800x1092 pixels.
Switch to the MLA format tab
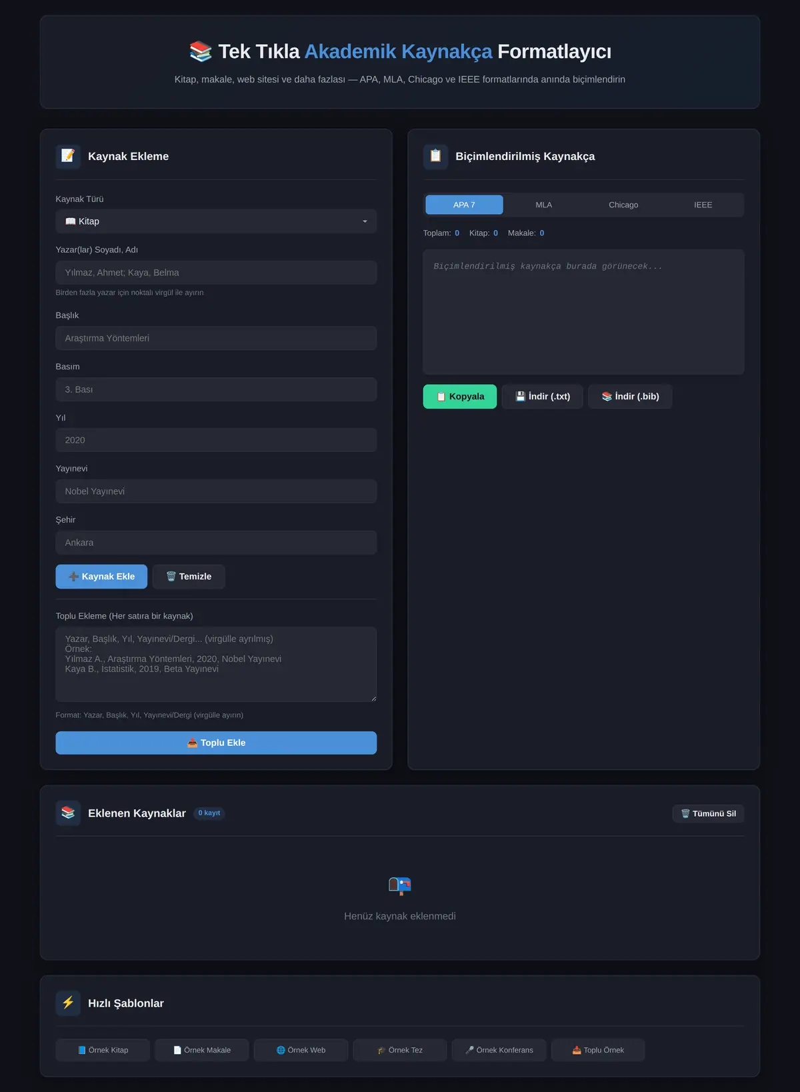point(544,205)
